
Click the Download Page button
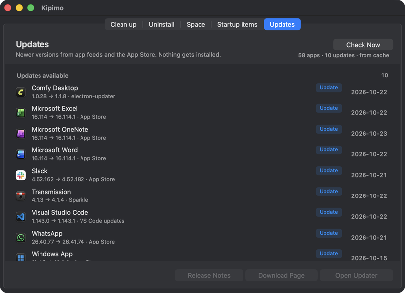point(282,275)
